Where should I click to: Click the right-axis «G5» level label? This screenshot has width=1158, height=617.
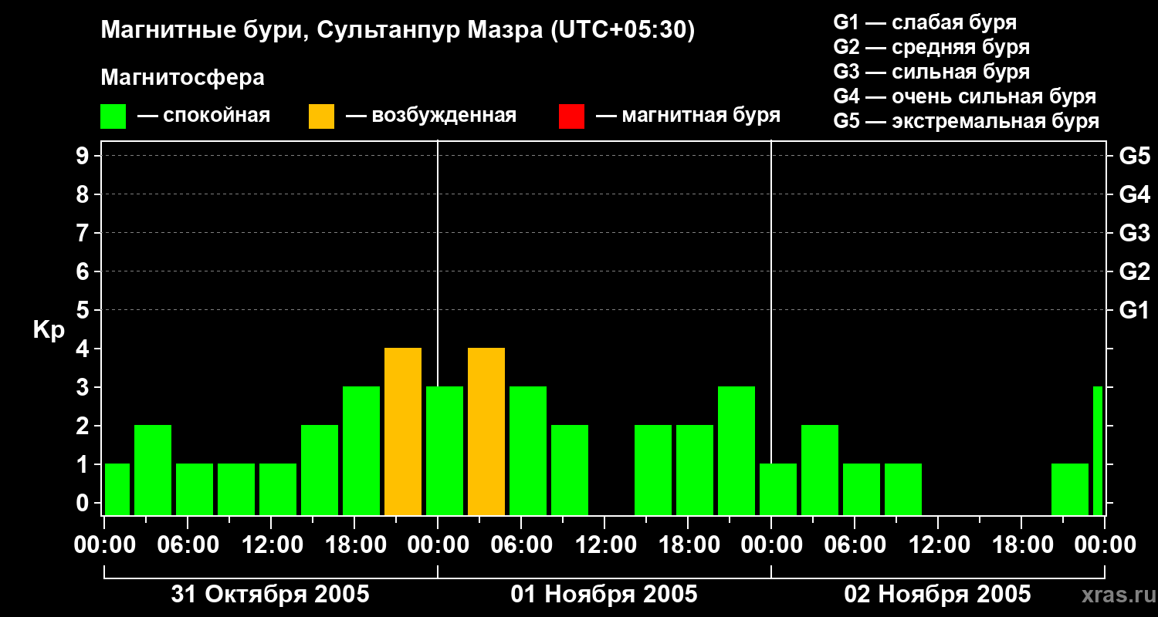[x=1135, y=156]
